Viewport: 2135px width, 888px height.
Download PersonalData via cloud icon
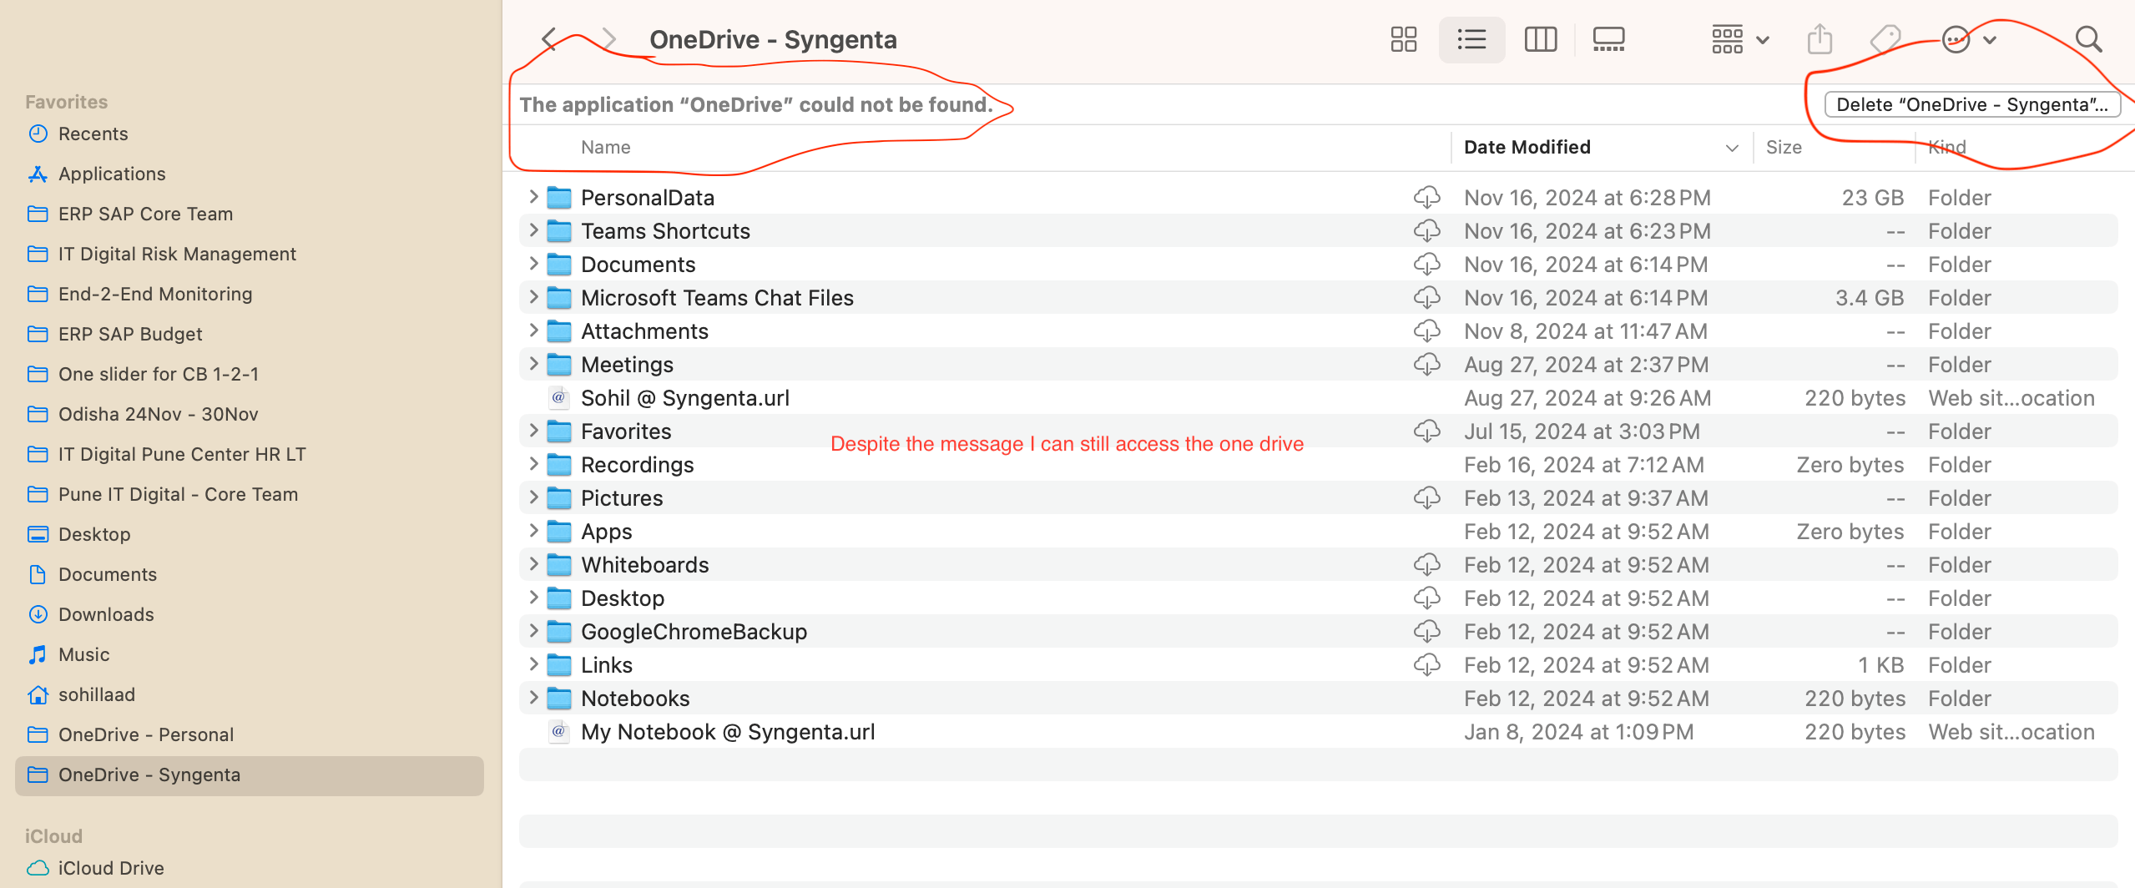click(x=1426, y=197)
